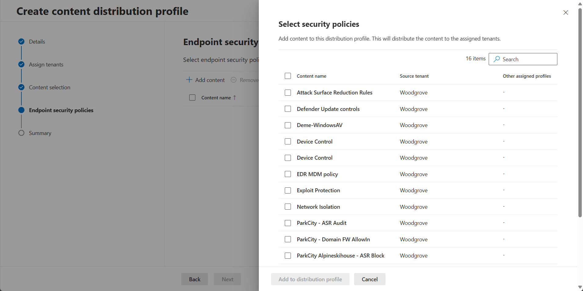Check the Attack Surface Reduction Rules checkbox
The height and width of the screenshot is (291, 583).
point(288,93)
